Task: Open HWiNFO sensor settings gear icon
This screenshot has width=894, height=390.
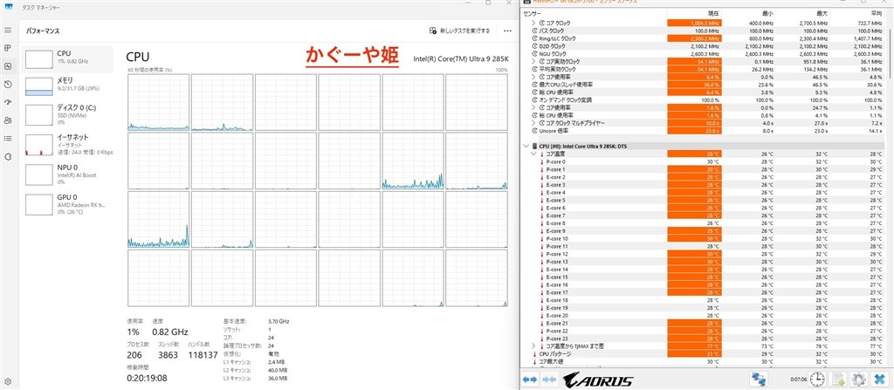Action: (859, 380)
